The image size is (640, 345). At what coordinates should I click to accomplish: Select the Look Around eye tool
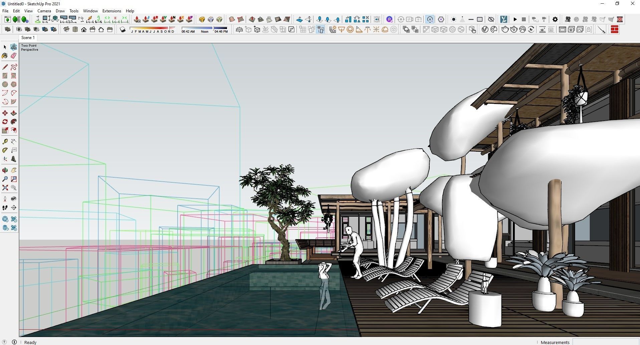[x=14, y=199]
